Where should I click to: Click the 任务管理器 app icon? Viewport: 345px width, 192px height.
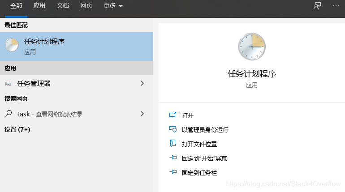pyautogui.click(x=8, y=83)
